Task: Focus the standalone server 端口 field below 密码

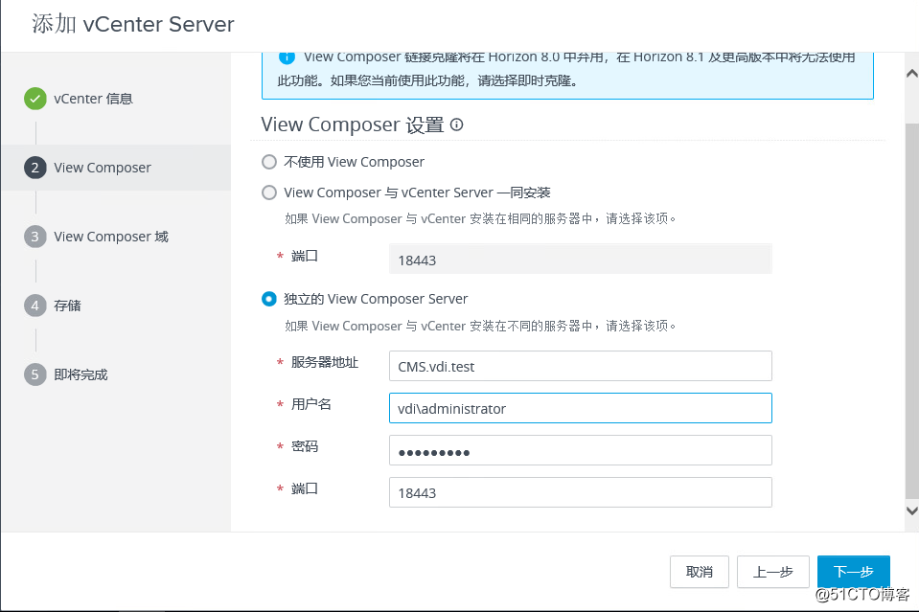Action: tap(580, 492)
